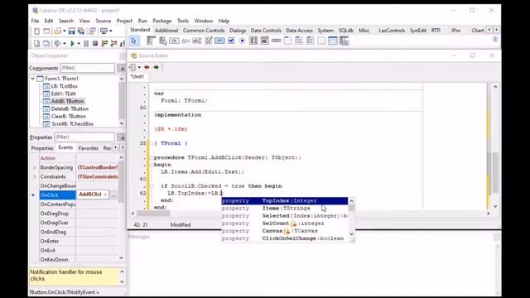Open the desktops monitor dropdown arrow
The width and height of the screenshot is (530, 298).
pyautogui.click(x=110, y=31)
